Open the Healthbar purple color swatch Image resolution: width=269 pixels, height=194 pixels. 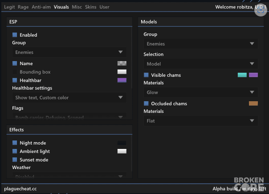point(122,80)
